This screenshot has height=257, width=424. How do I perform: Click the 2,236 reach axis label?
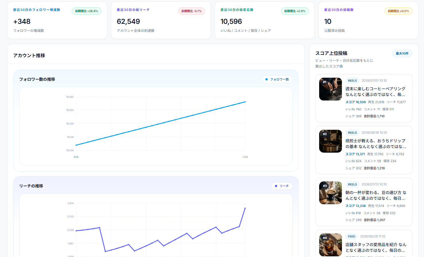coord(71,230)
